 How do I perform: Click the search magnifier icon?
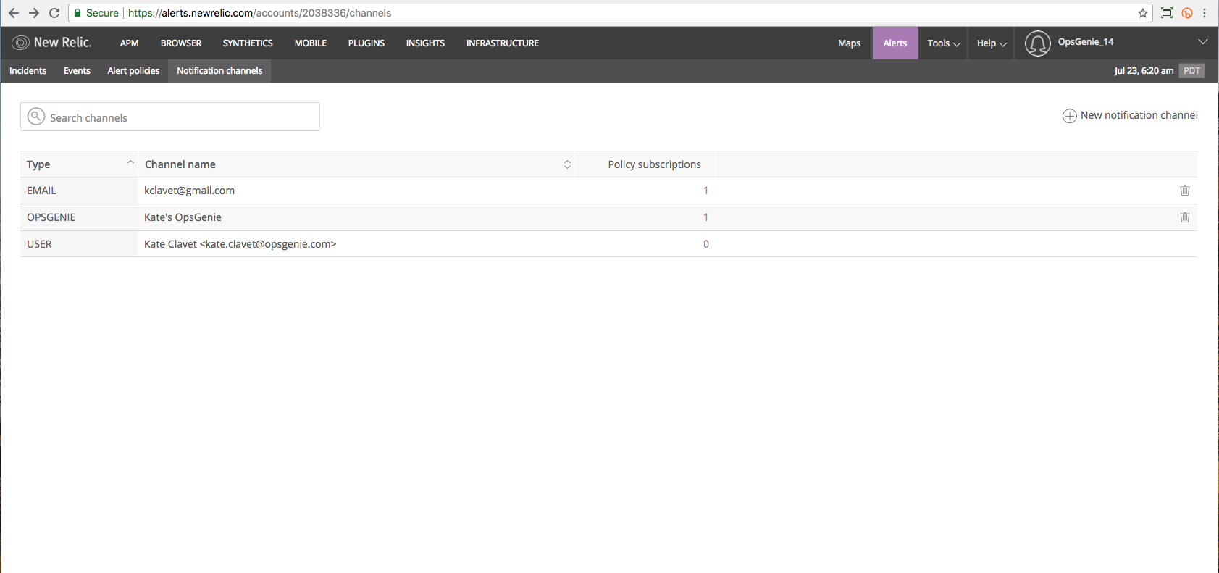(x=36, y=117)
